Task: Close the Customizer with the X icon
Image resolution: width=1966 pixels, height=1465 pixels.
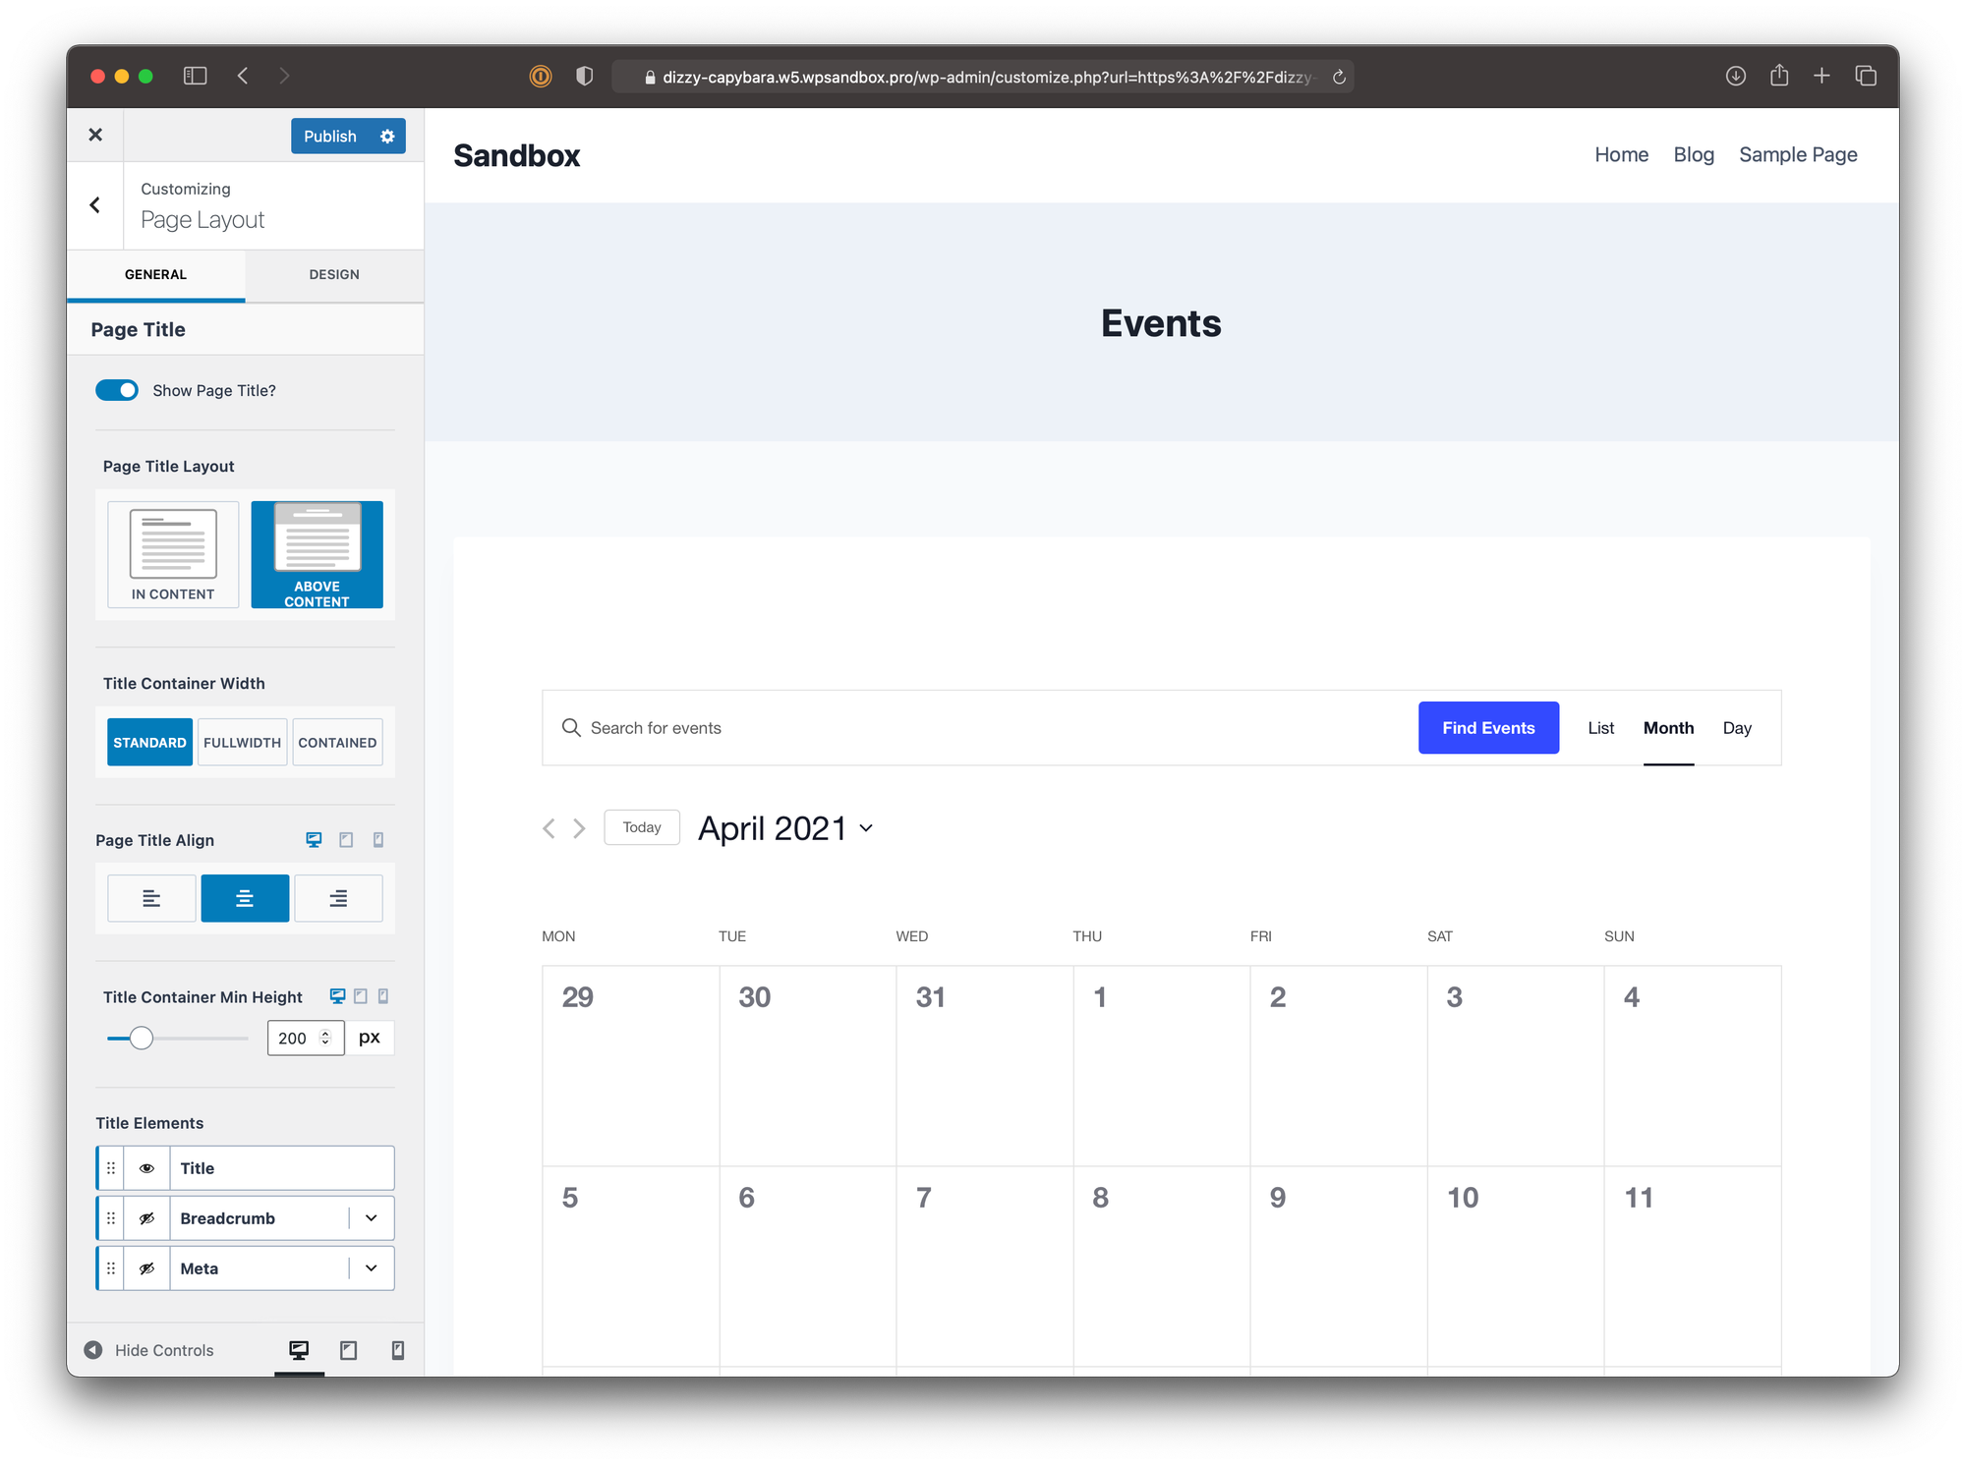Action: [x=95, y=135]
